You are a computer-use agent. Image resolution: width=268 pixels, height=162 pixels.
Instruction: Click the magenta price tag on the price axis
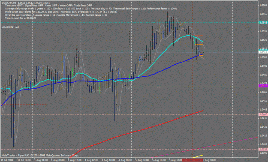(263, 86)
